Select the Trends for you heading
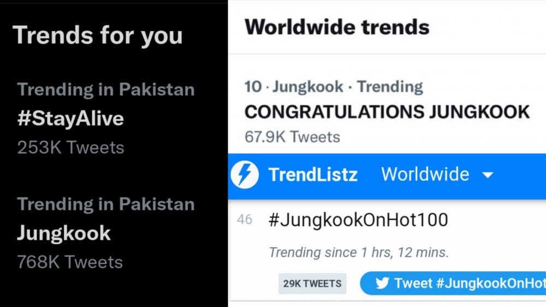The image size is (546, 307). [98, 35]
